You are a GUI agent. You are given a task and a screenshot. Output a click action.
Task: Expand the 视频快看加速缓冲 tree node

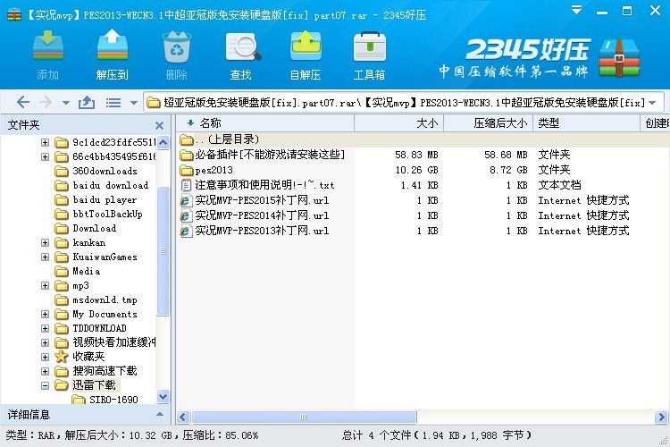[45, 342]
